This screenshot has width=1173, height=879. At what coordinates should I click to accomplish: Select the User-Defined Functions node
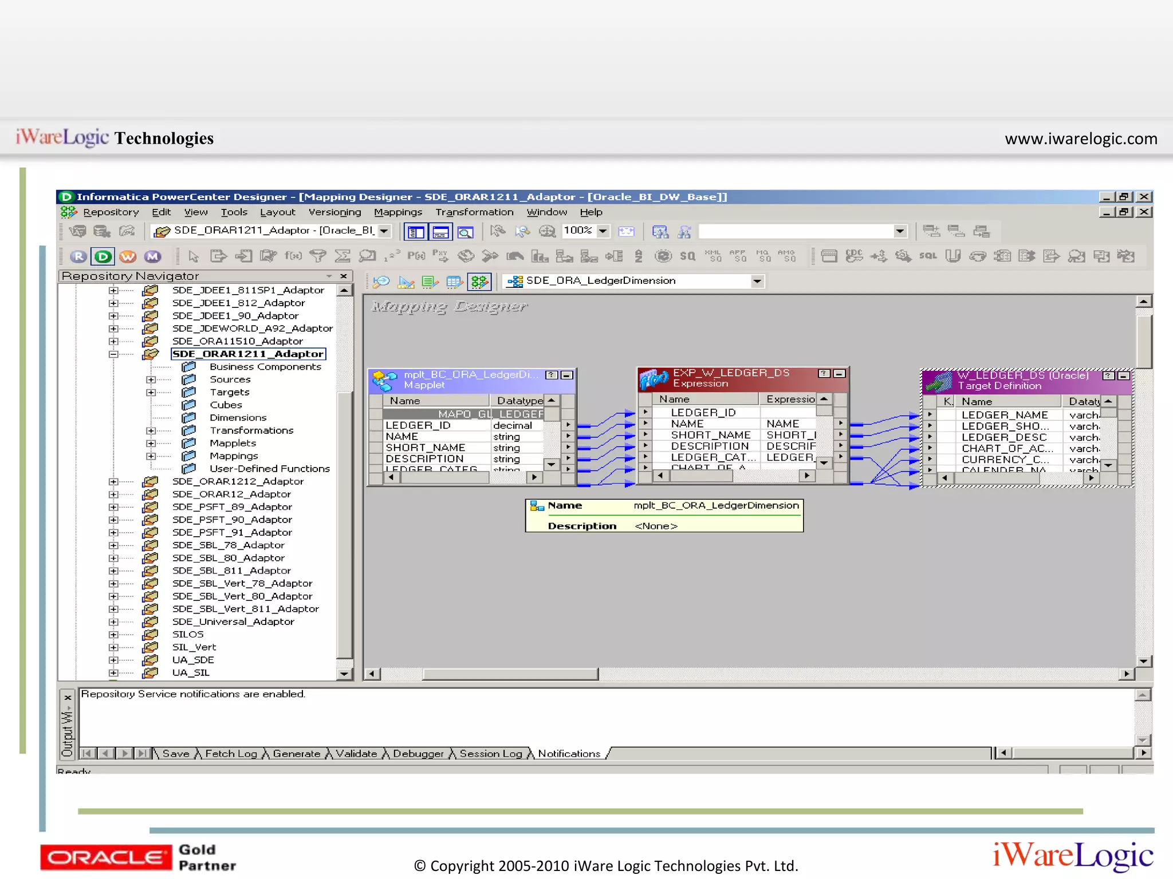(270, 469)
